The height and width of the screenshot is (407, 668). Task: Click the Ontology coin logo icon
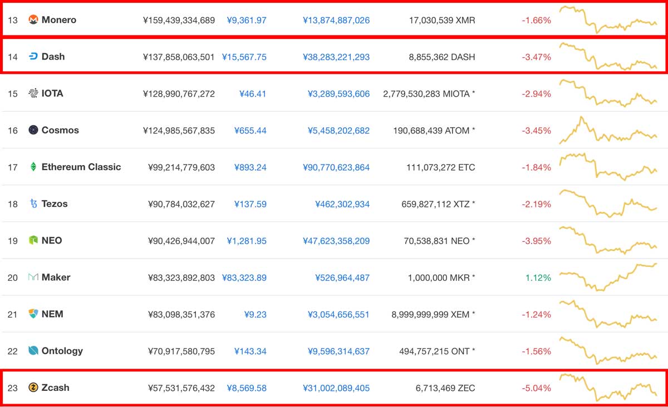33,351
